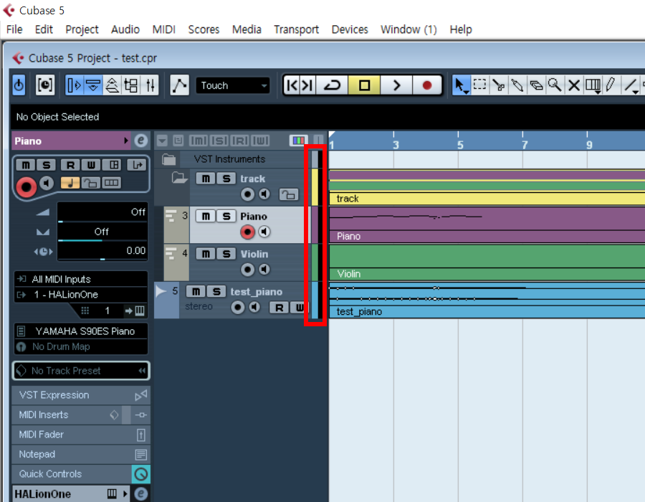The image size is (645, 502).
Task: Open the HALionOne output routing dropdown
Action: click(81, 295)
